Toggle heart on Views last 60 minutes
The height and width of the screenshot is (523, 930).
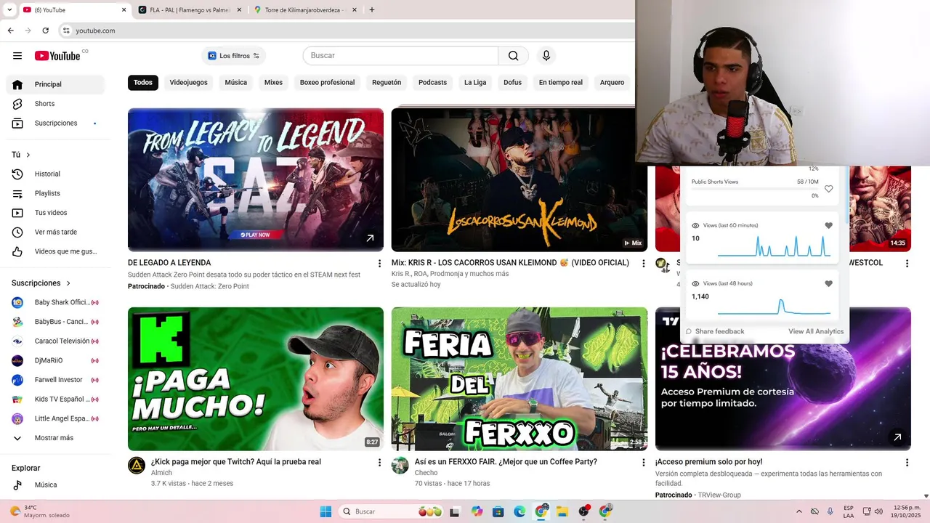coord(828,226)
